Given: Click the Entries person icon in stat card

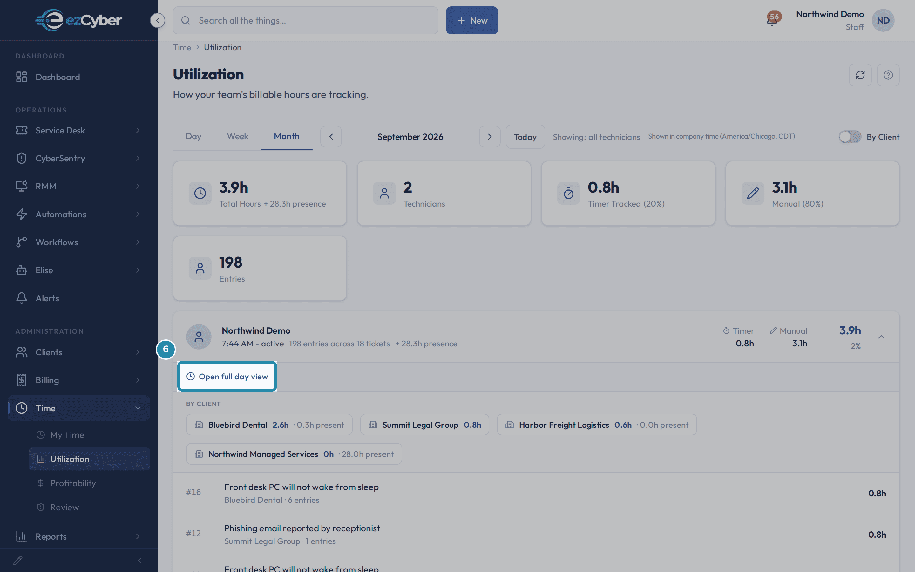Looking at the screenshot, I should [x=200, y=268].
